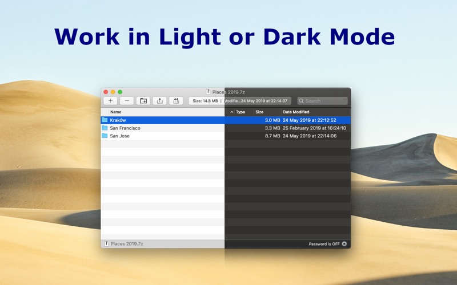This screenshot has width=457, height=285.
Task: Create a new folder with the folder-plus button
Action: click(x=143, y=101)
